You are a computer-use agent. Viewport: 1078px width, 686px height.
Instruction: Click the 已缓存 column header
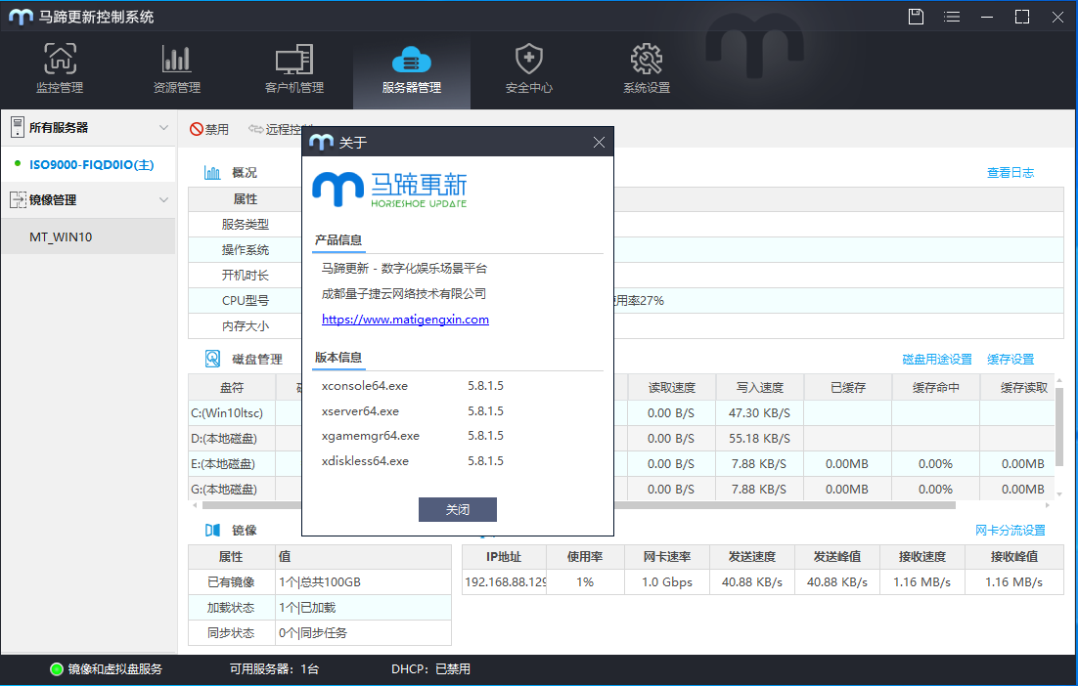click(848, 387)
